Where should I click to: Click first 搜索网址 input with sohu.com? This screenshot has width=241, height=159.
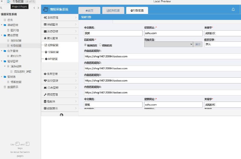(x=174, y=33)
